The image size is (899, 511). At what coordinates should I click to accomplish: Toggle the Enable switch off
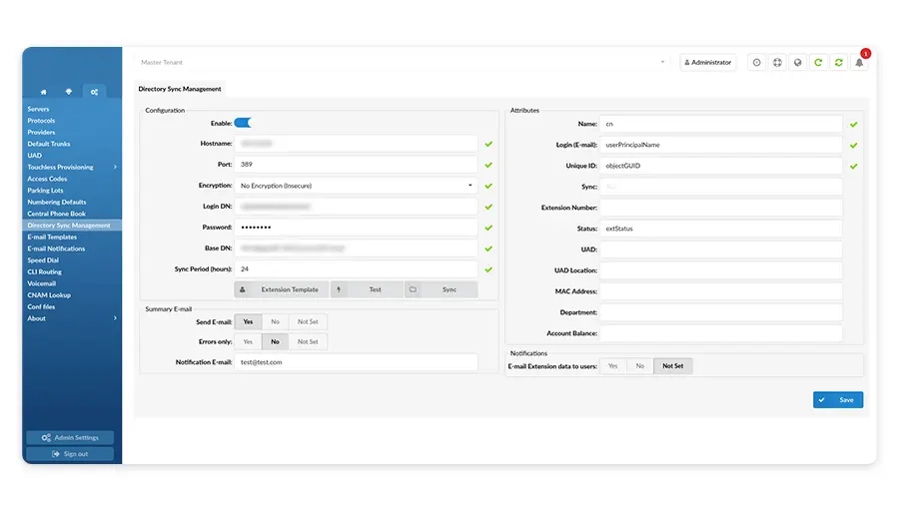click(243, 123)
